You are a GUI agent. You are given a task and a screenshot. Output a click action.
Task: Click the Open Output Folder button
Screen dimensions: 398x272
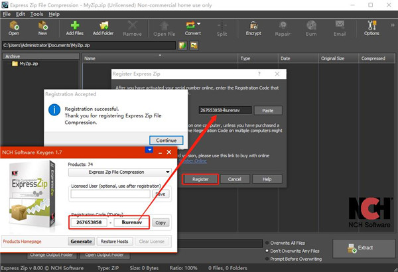(x=105, y=255)
